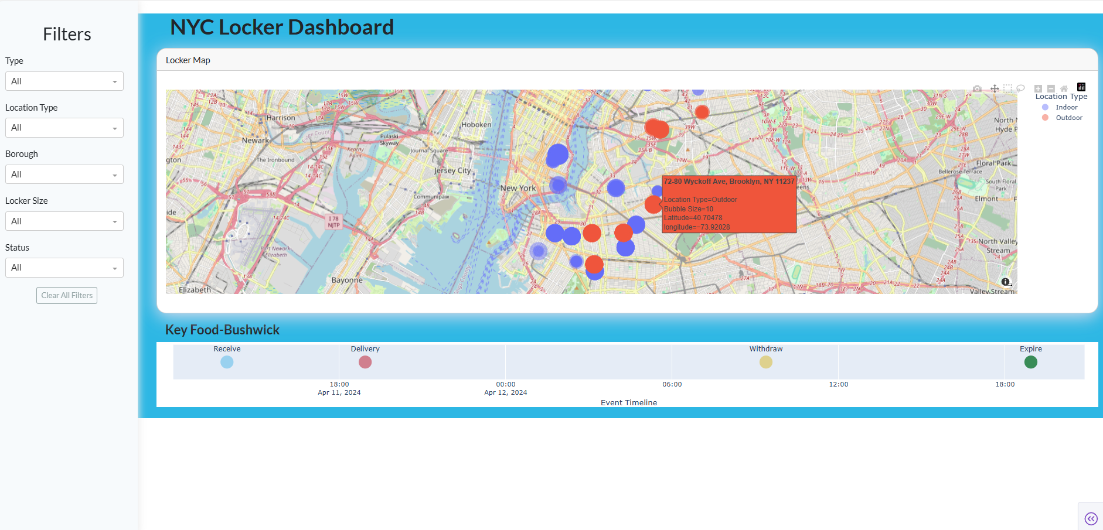Click the Plotly logo icon
This screenshot has width=1103, height=530.
click(1081, 87)
